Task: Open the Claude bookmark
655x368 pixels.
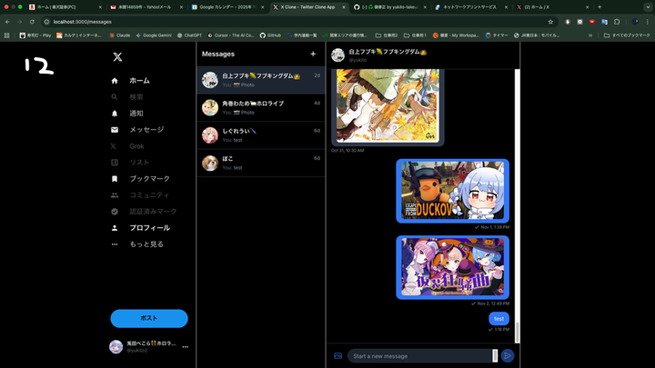Action: [x=120, y=35]
